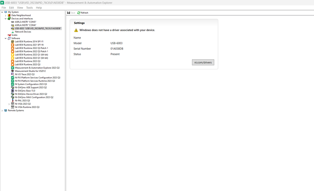Click the MAX application icon in title bar
The width and height of the screenshot is (314, 191).
pos(2,3)
